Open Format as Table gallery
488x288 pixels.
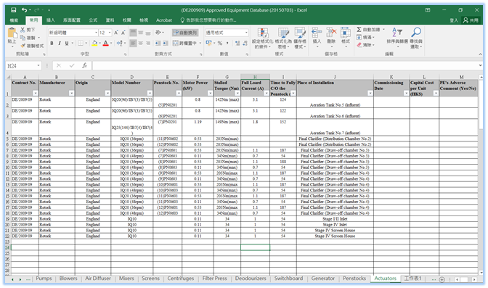click(x=283, y=38)
